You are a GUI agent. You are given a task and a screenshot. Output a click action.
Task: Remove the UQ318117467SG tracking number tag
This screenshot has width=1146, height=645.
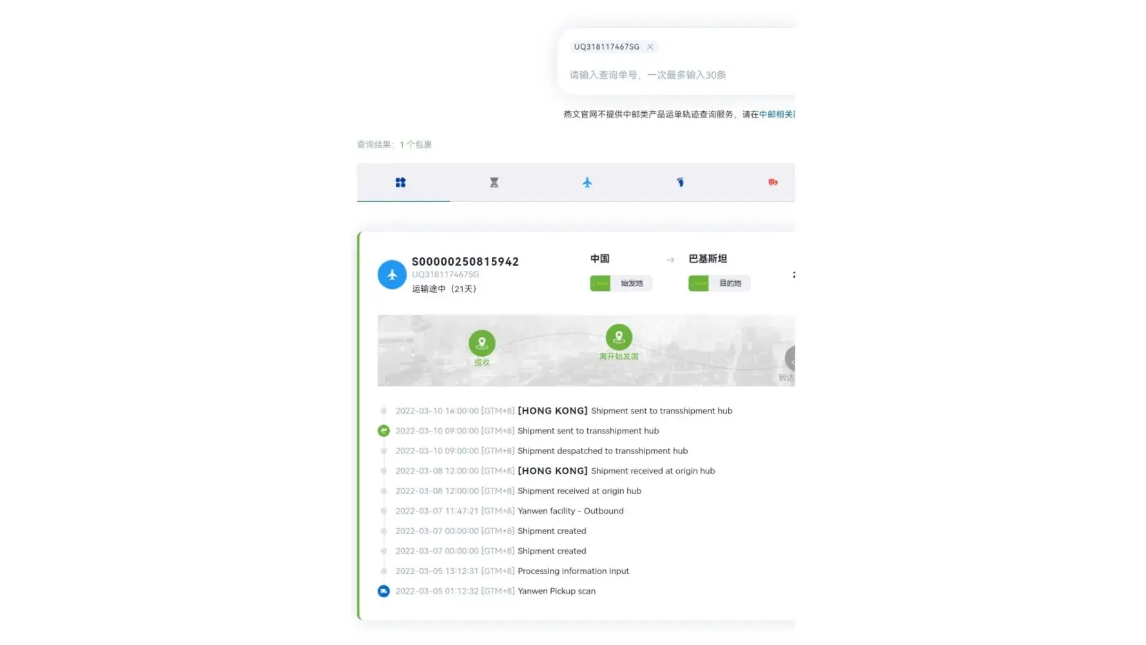(650, 47)
